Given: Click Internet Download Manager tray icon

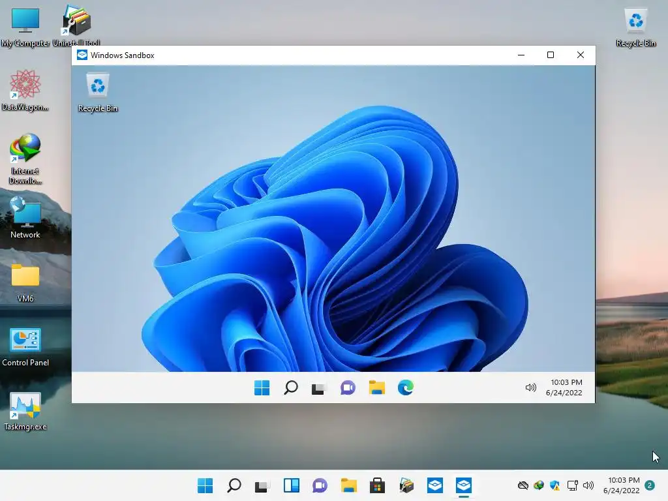Looking at the screenshot, I should (x=539, y=485).
